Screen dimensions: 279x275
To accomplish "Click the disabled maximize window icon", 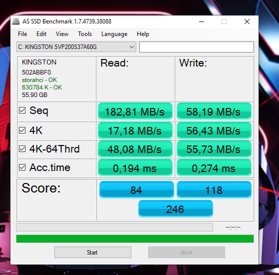I will [224, 21].
